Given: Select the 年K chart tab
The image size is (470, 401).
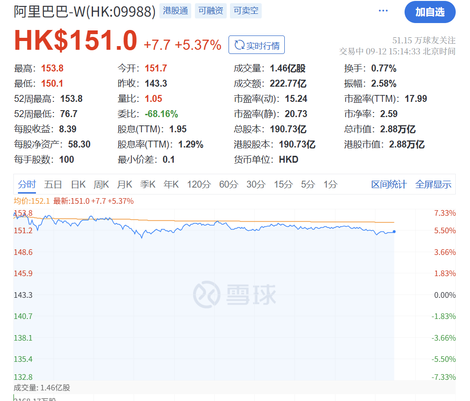Looking at the screenshot, I should coord(171,184).
